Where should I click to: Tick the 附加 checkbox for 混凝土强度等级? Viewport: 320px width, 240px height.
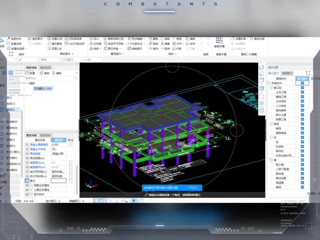point(71,144)
